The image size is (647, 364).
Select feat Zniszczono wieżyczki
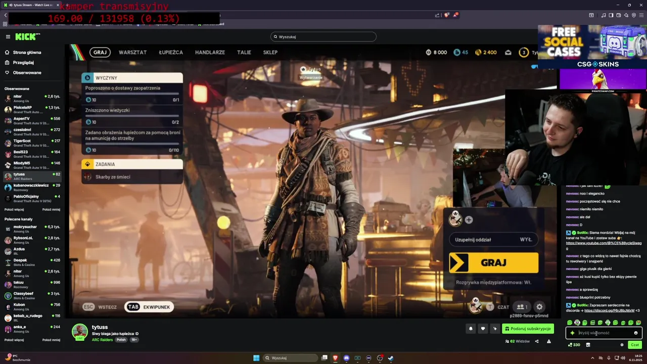(132, 115)
